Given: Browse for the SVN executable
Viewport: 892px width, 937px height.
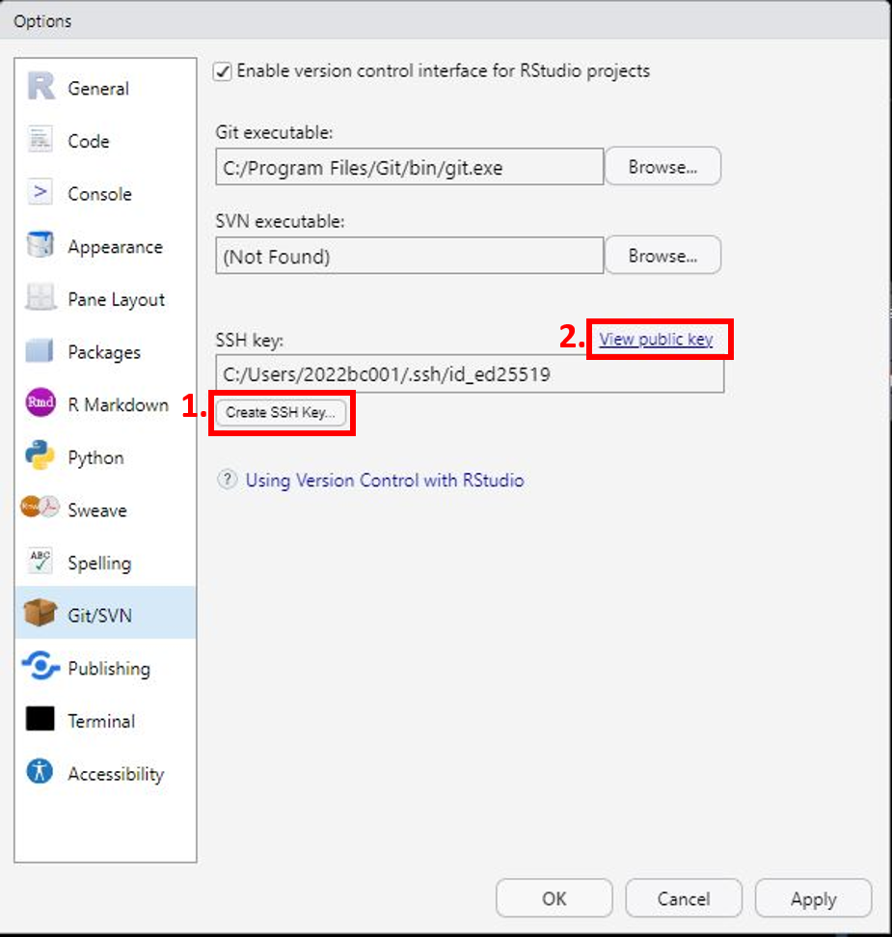Looking at the screenshot, I should coord(662,256).
